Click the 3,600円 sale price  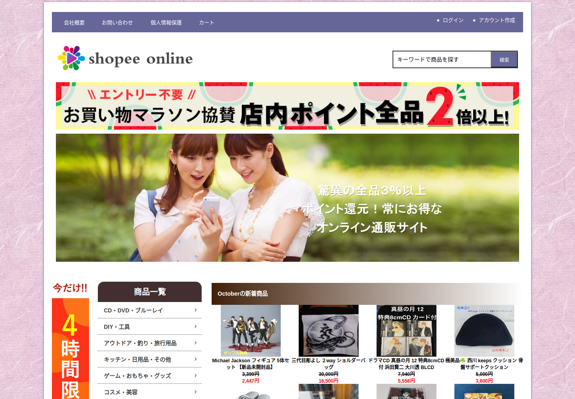click(x=484, y=381)
